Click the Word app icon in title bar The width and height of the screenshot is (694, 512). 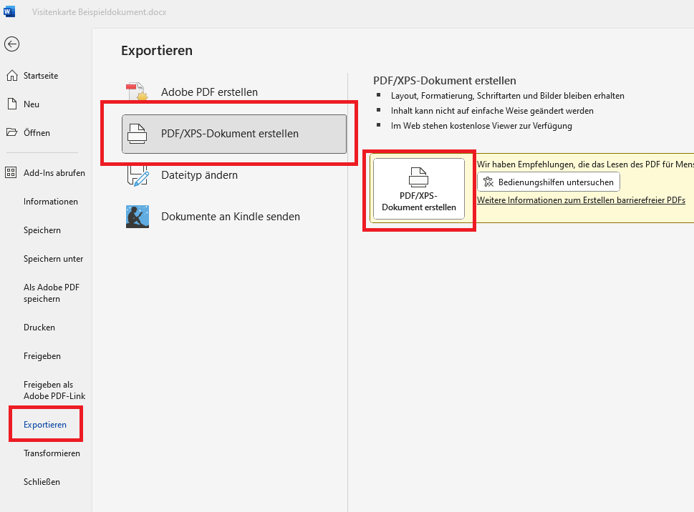click(x=10, y=12)
